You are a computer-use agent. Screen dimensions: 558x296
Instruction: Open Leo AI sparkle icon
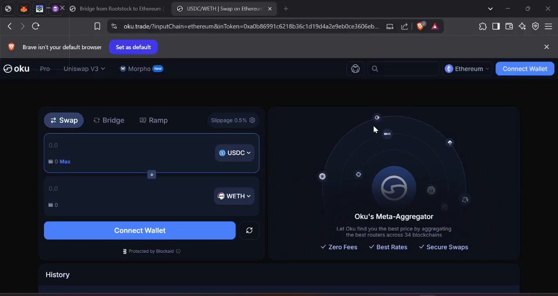pyautogui.click(x=522, y=27)
